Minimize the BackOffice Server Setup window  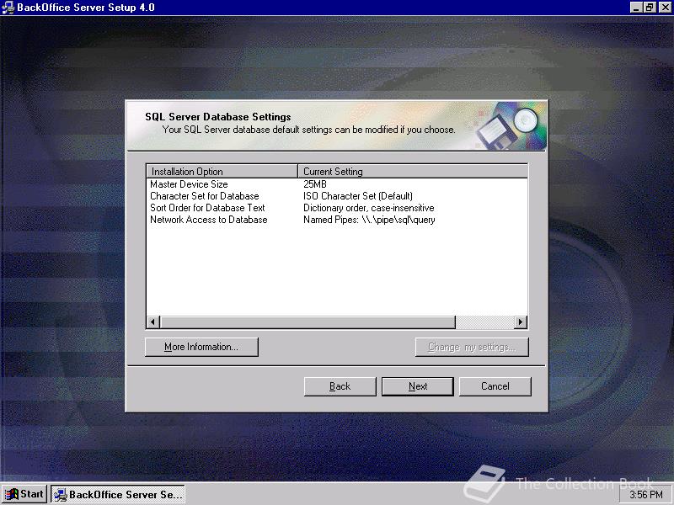(637, 8)
